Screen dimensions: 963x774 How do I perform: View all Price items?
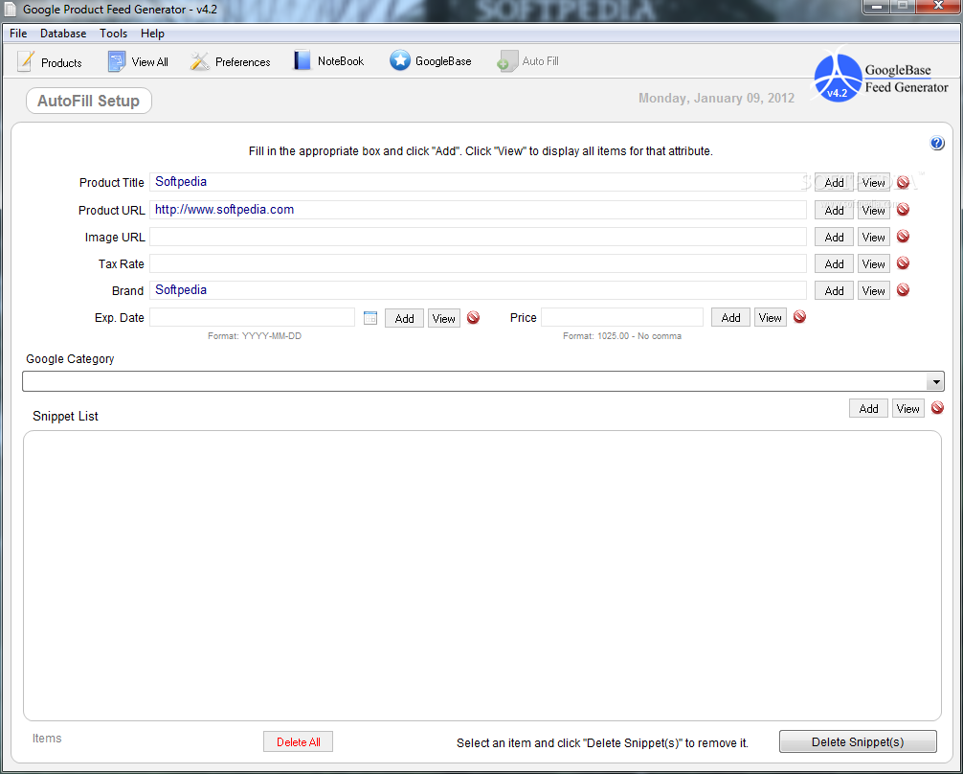pos(771,318)
